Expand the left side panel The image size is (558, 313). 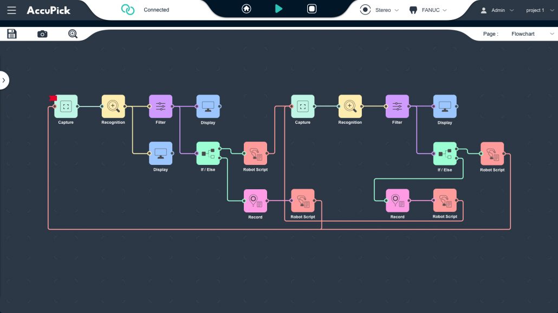4,80
